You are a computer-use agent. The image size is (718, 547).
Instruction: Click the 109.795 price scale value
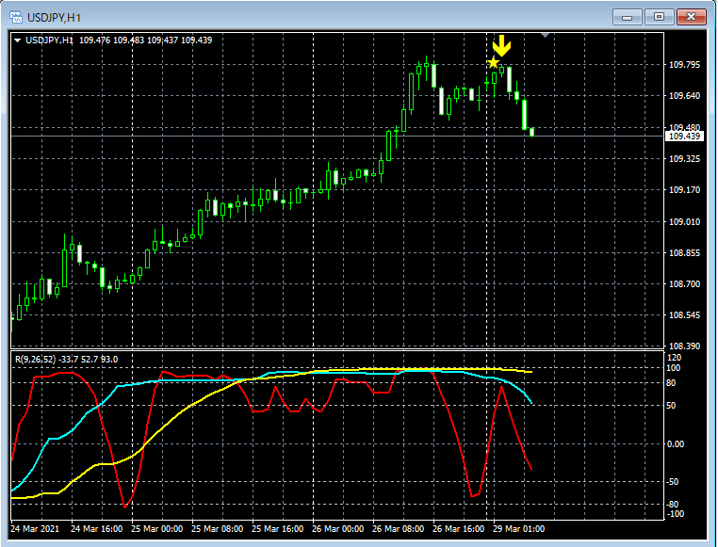(685, 64)
